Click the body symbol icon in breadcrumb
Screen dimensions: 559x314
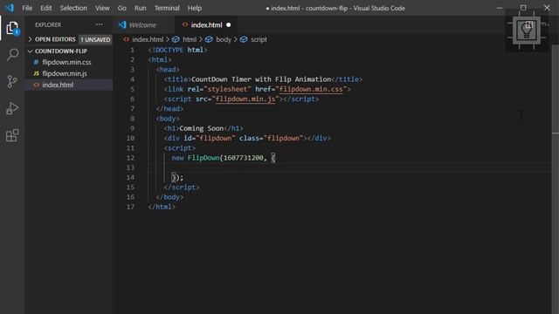[209, 39]
